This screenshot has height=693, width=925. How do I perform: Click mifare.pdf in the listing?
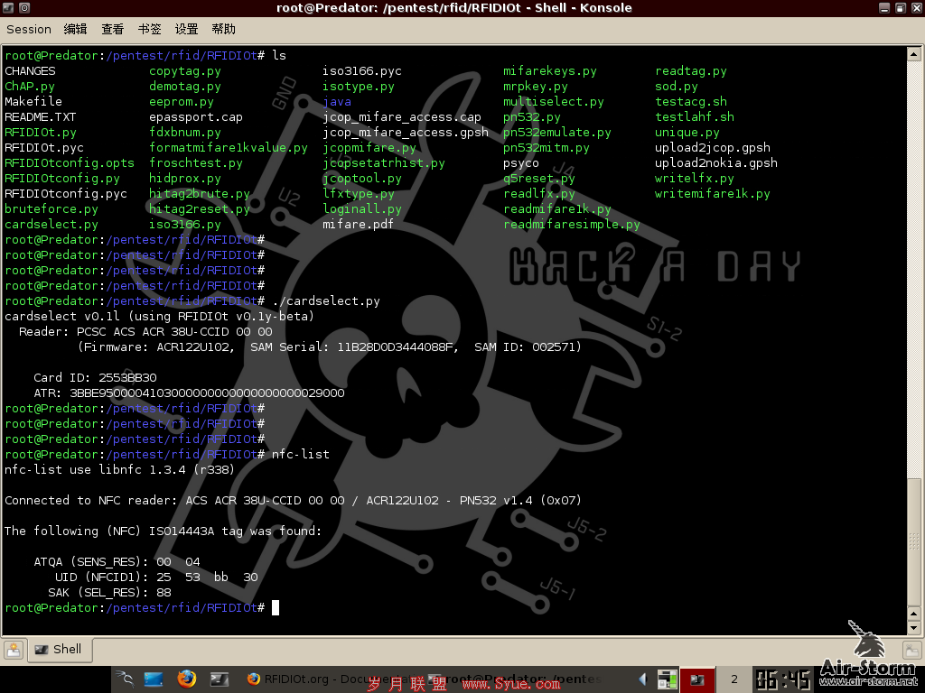pos(358,224)
